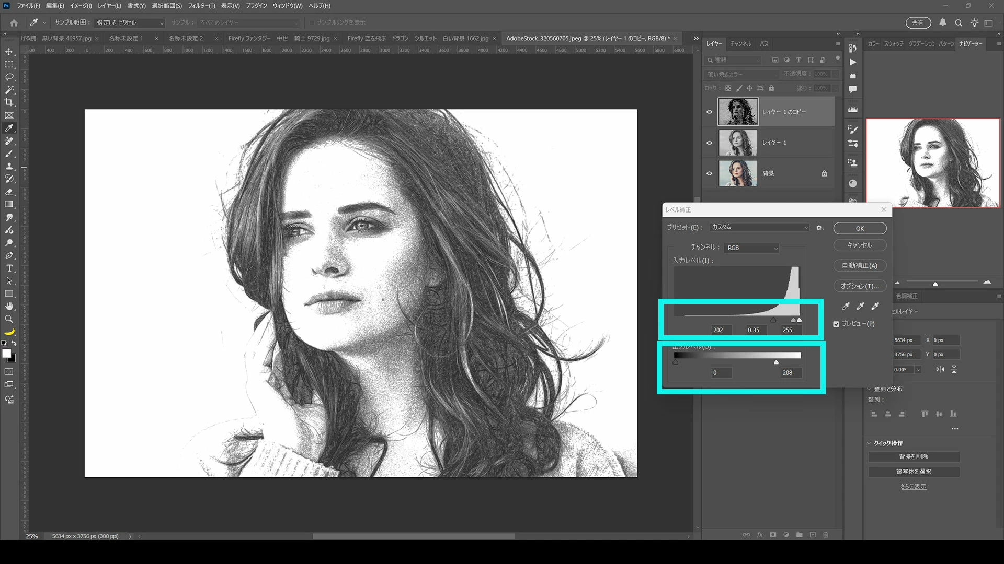Uncheck the プレビュー(P) preview checkbox

click(836, 324)
